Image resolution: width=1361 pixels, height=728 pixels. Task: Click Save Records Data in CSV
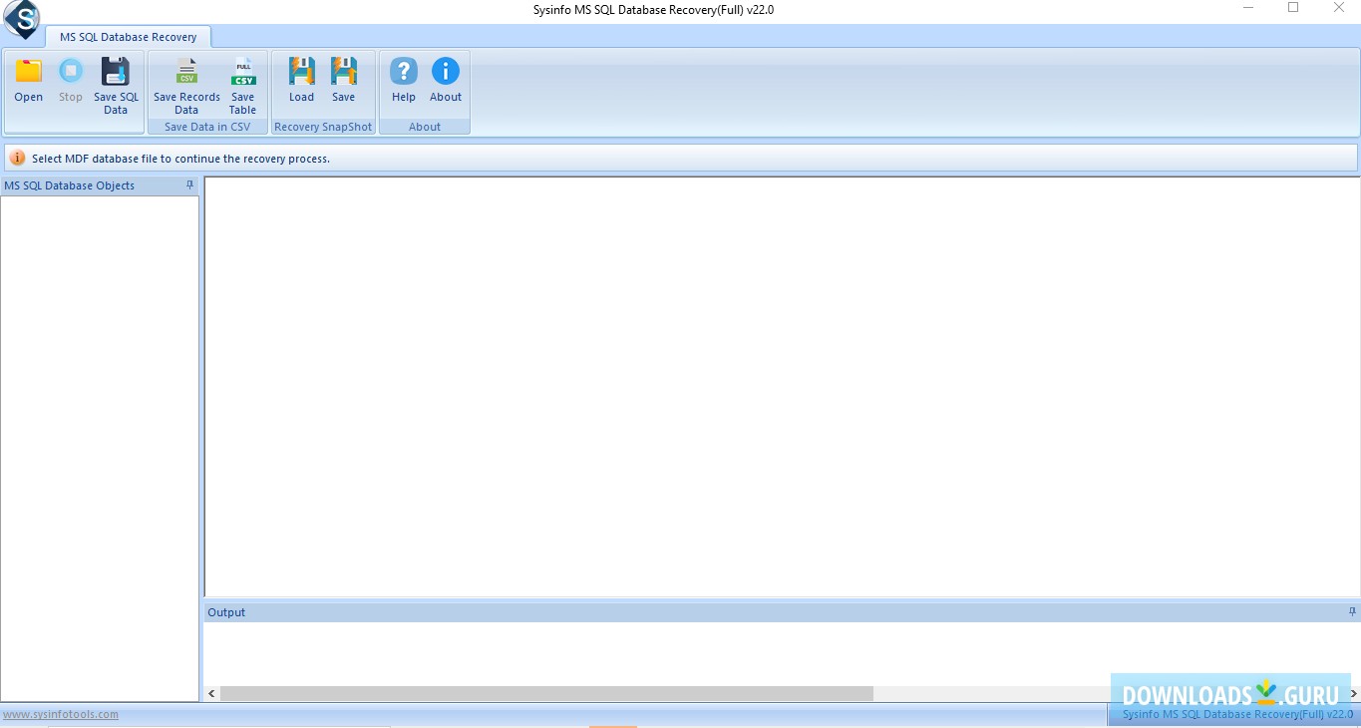(x=185, y=80)
